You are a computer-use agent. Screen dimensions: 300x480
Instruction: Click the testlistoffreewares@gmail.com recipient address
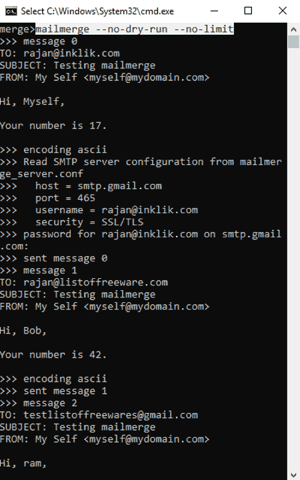(x=111, y=415)
